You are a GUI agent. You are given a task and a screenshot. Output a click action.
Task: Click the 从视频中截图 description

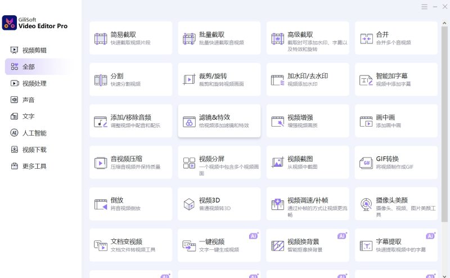pos(303,167)
